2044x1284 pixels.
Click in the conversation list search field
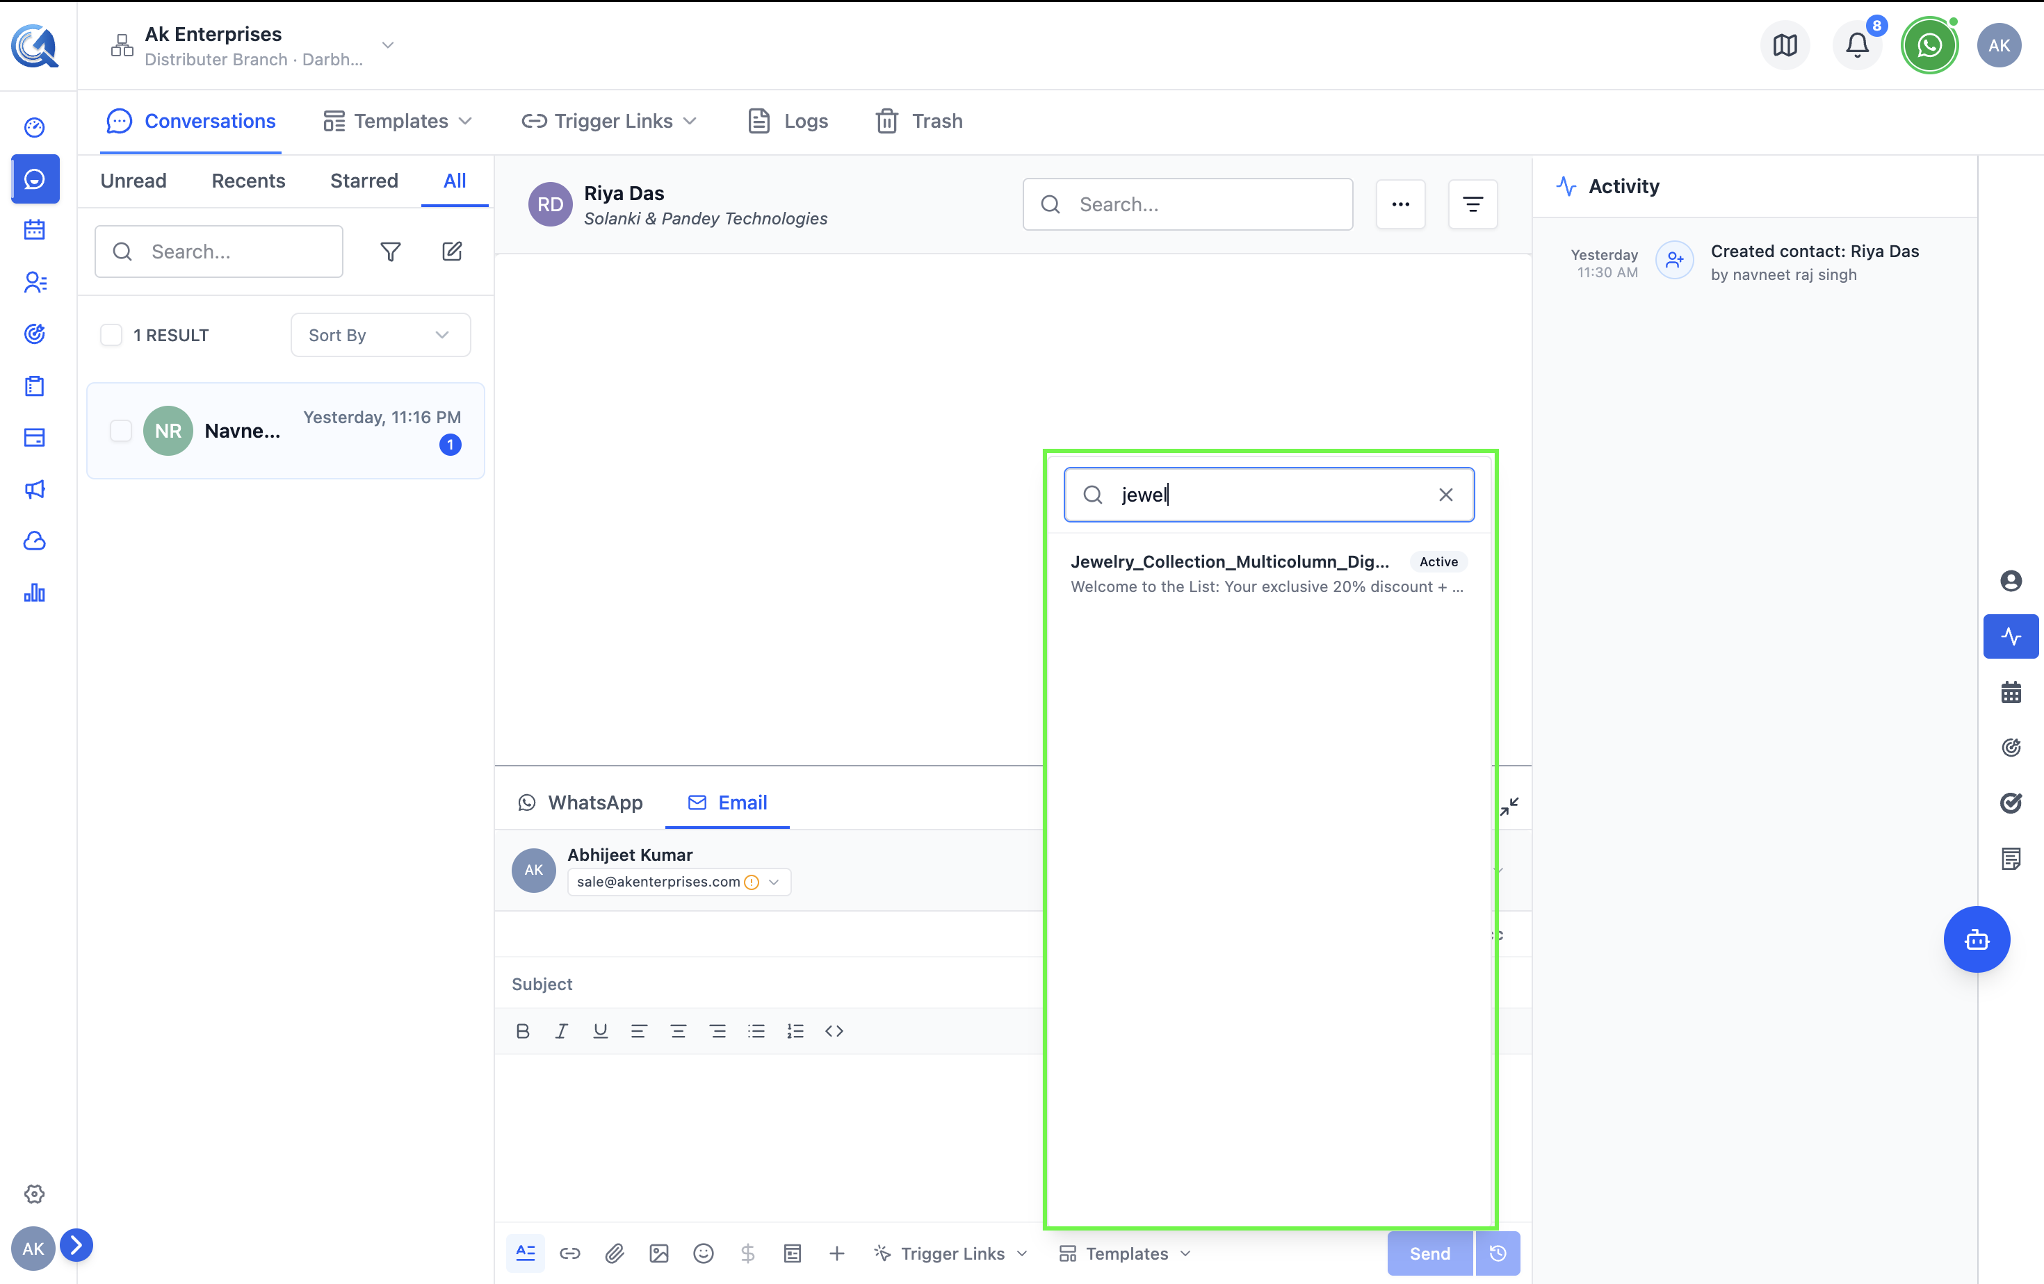tap(219, 251)
